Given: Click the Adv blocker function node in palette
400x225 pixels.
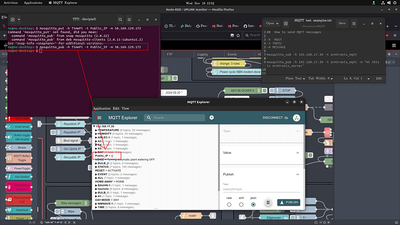Looking at the screenshot, I should pos(19,176).
